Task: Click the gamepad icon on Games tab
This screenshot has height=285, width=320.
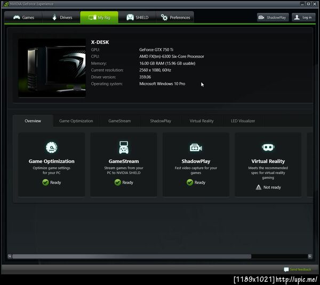Action: 17,18
